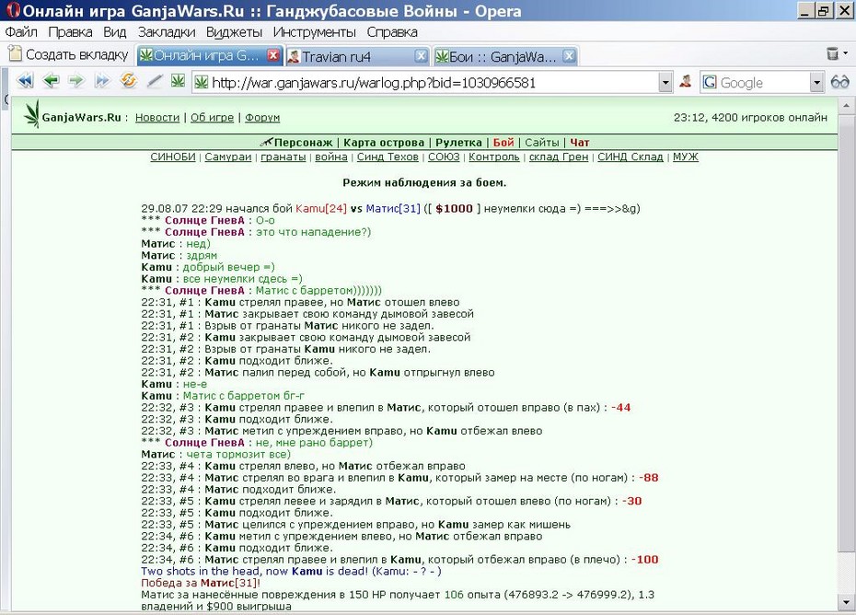
Task: Click the Матис[31] link in the battle header
Action: pos(393,209)
